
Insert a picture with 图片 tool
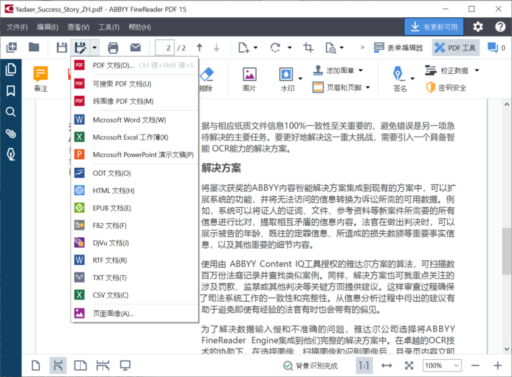tap(249, 79)
